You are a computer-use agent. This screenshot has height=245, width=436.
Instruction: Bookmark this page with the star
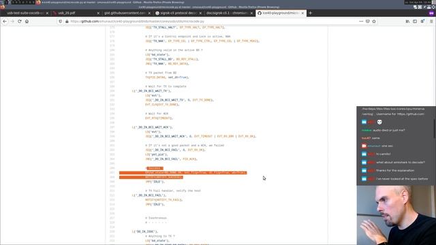374,21
